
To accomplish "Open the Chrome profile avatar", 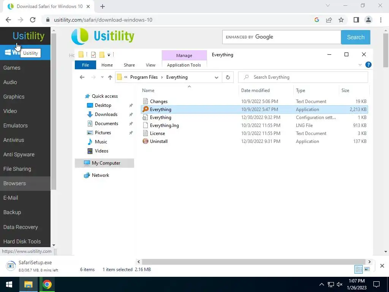I will tap(368, 20).
